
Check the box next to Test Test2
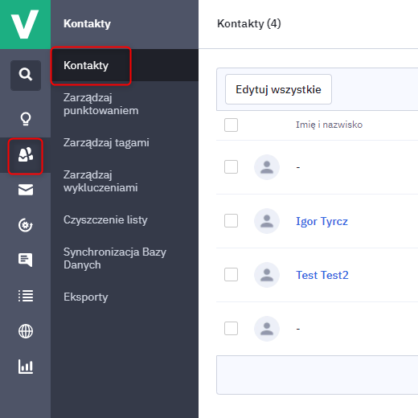pyautogui.click(x=231, y=274)
